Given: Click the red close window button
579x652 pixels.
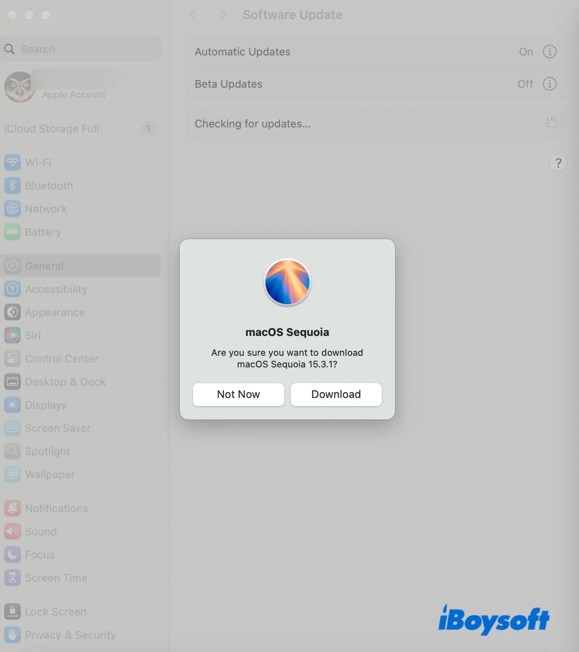Looking at the screenshot, I should (13, 15).
